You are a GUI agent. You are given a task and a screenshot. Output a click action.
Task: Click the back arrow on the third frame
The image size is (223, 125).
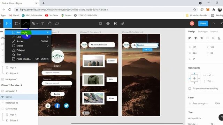click(x=86, y=113)
